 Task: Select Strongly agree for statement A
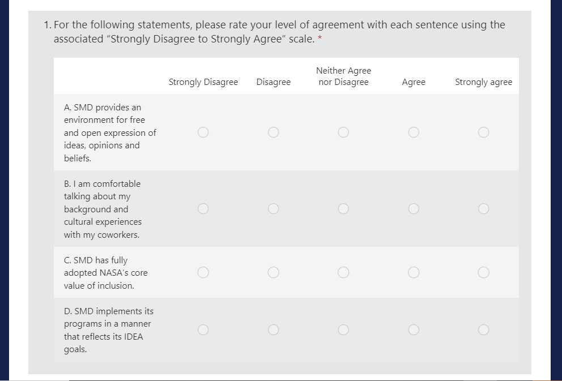[483, 132]
